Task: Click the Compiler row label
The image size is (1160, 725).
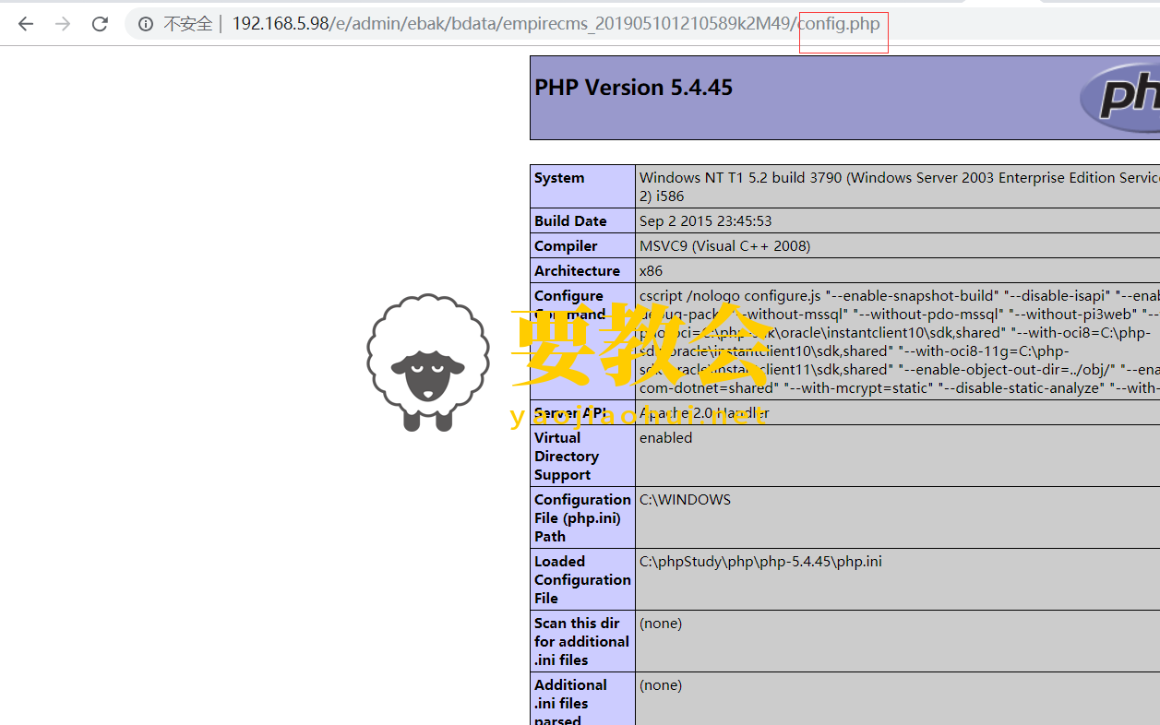Action: tap(566, 246)
